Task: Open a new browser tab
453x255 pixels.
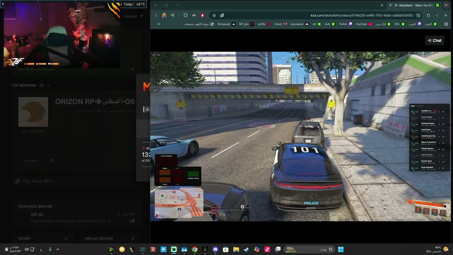Action: (x=382, y=5)
